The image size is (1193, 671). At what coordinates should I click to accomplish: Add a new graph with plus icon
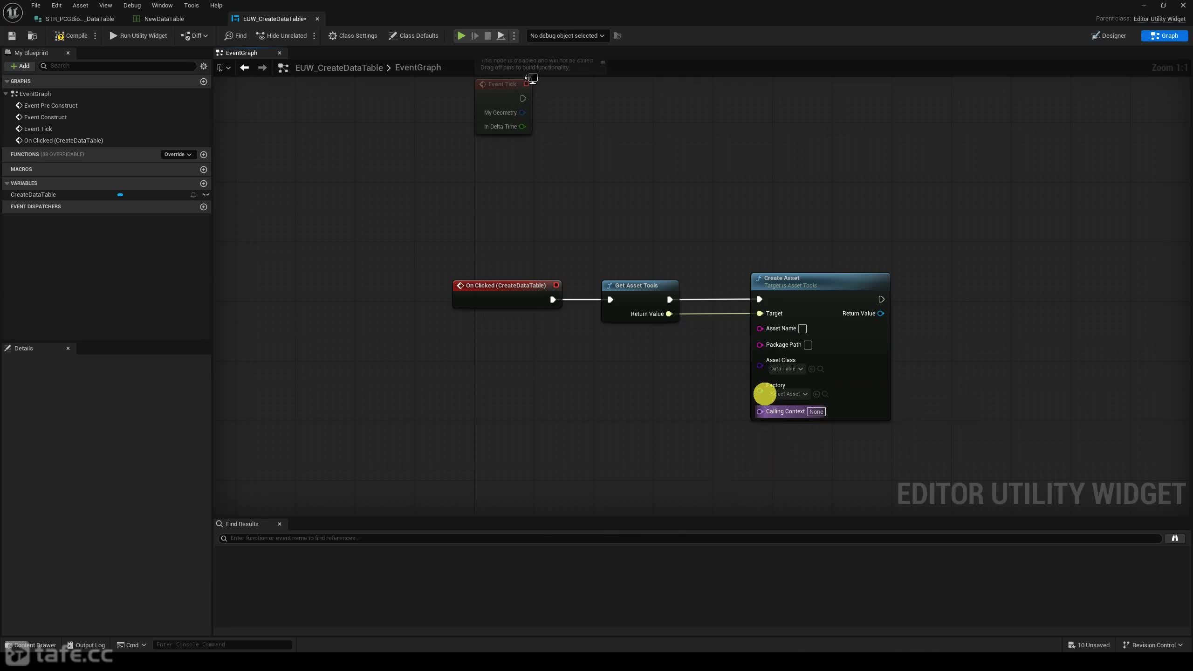(x=204, y=82)
